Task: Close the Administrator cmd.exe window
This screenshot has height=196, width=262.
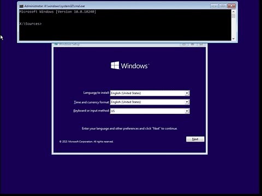Action: (x=231, y=6)
